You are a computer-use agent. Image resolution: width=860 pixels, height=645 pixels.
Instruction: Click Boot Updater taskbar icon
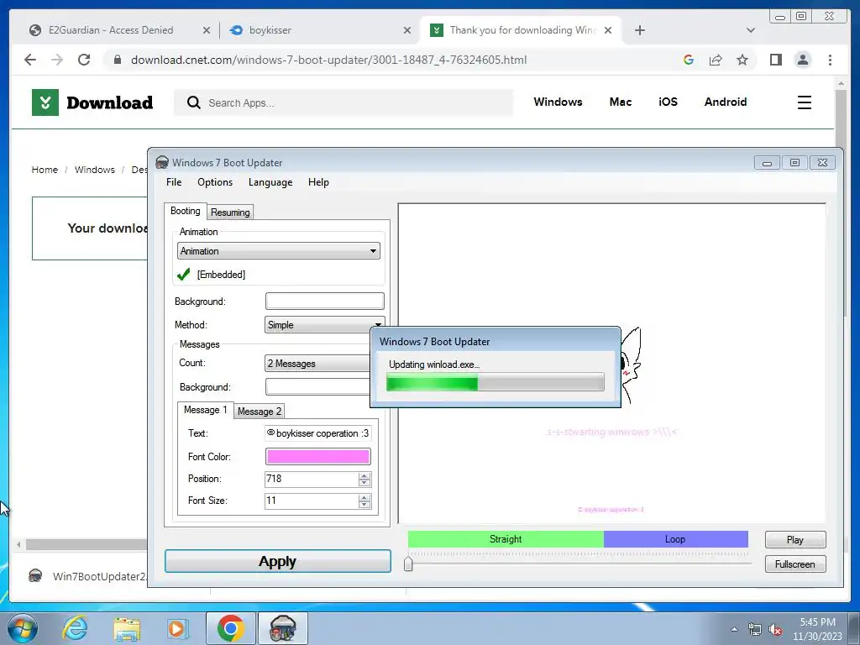pos(283,628)
